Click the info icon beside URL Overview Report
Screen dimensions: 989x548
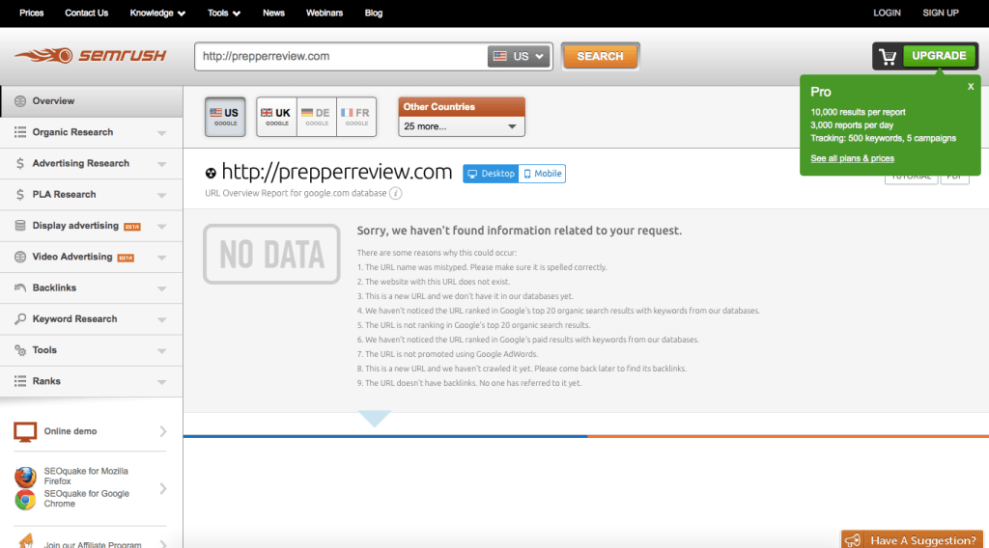395,193
